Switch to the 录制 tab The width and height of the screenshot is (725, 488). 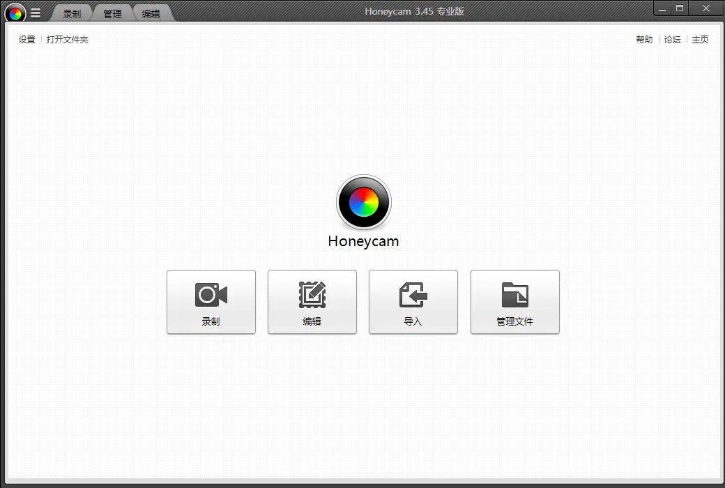pos(72,14)
